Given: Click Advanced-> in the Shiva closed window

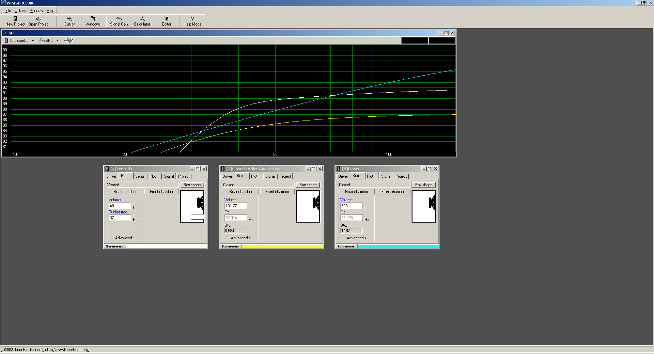Looking at the screenshot, I should click(240, 238).
